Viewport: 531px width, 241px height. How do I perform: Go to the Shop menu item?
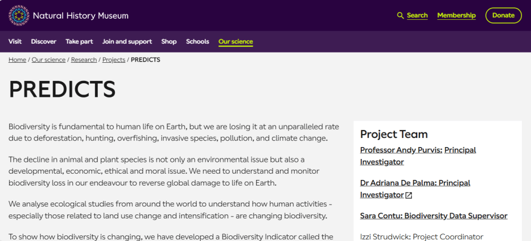169,41
